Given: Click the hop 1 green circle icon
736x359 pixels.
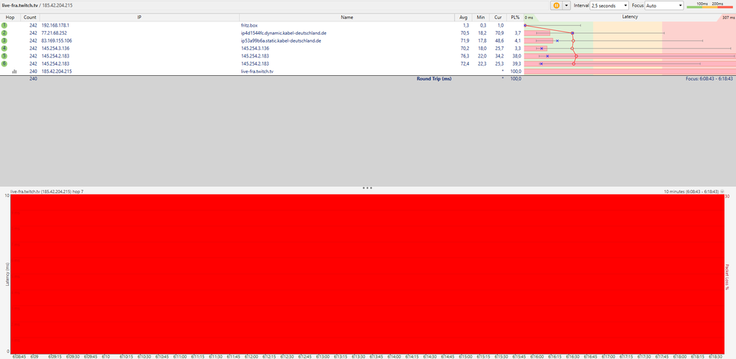Looking at the screenshot, I should pyautogui.click(x=4, y=25).
